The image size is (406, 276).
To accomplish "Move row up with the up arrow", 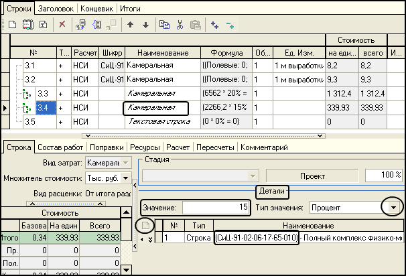I will pos(129,24).
